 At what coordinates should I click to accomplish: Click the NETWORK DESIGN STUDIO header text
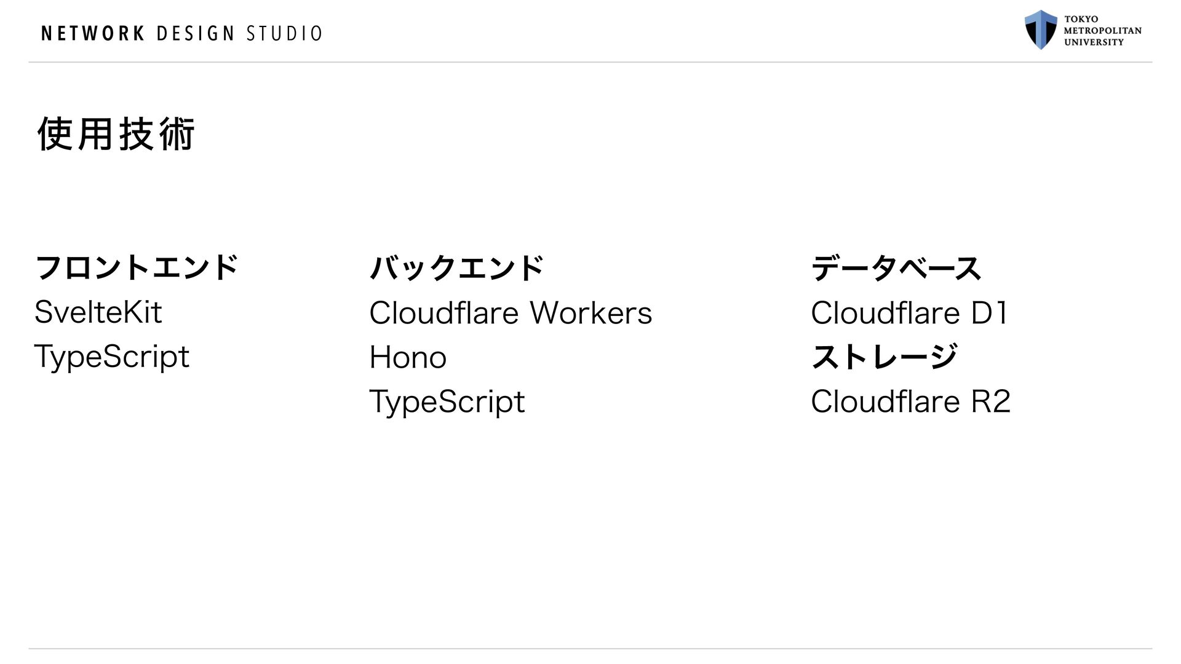[181, 33]
